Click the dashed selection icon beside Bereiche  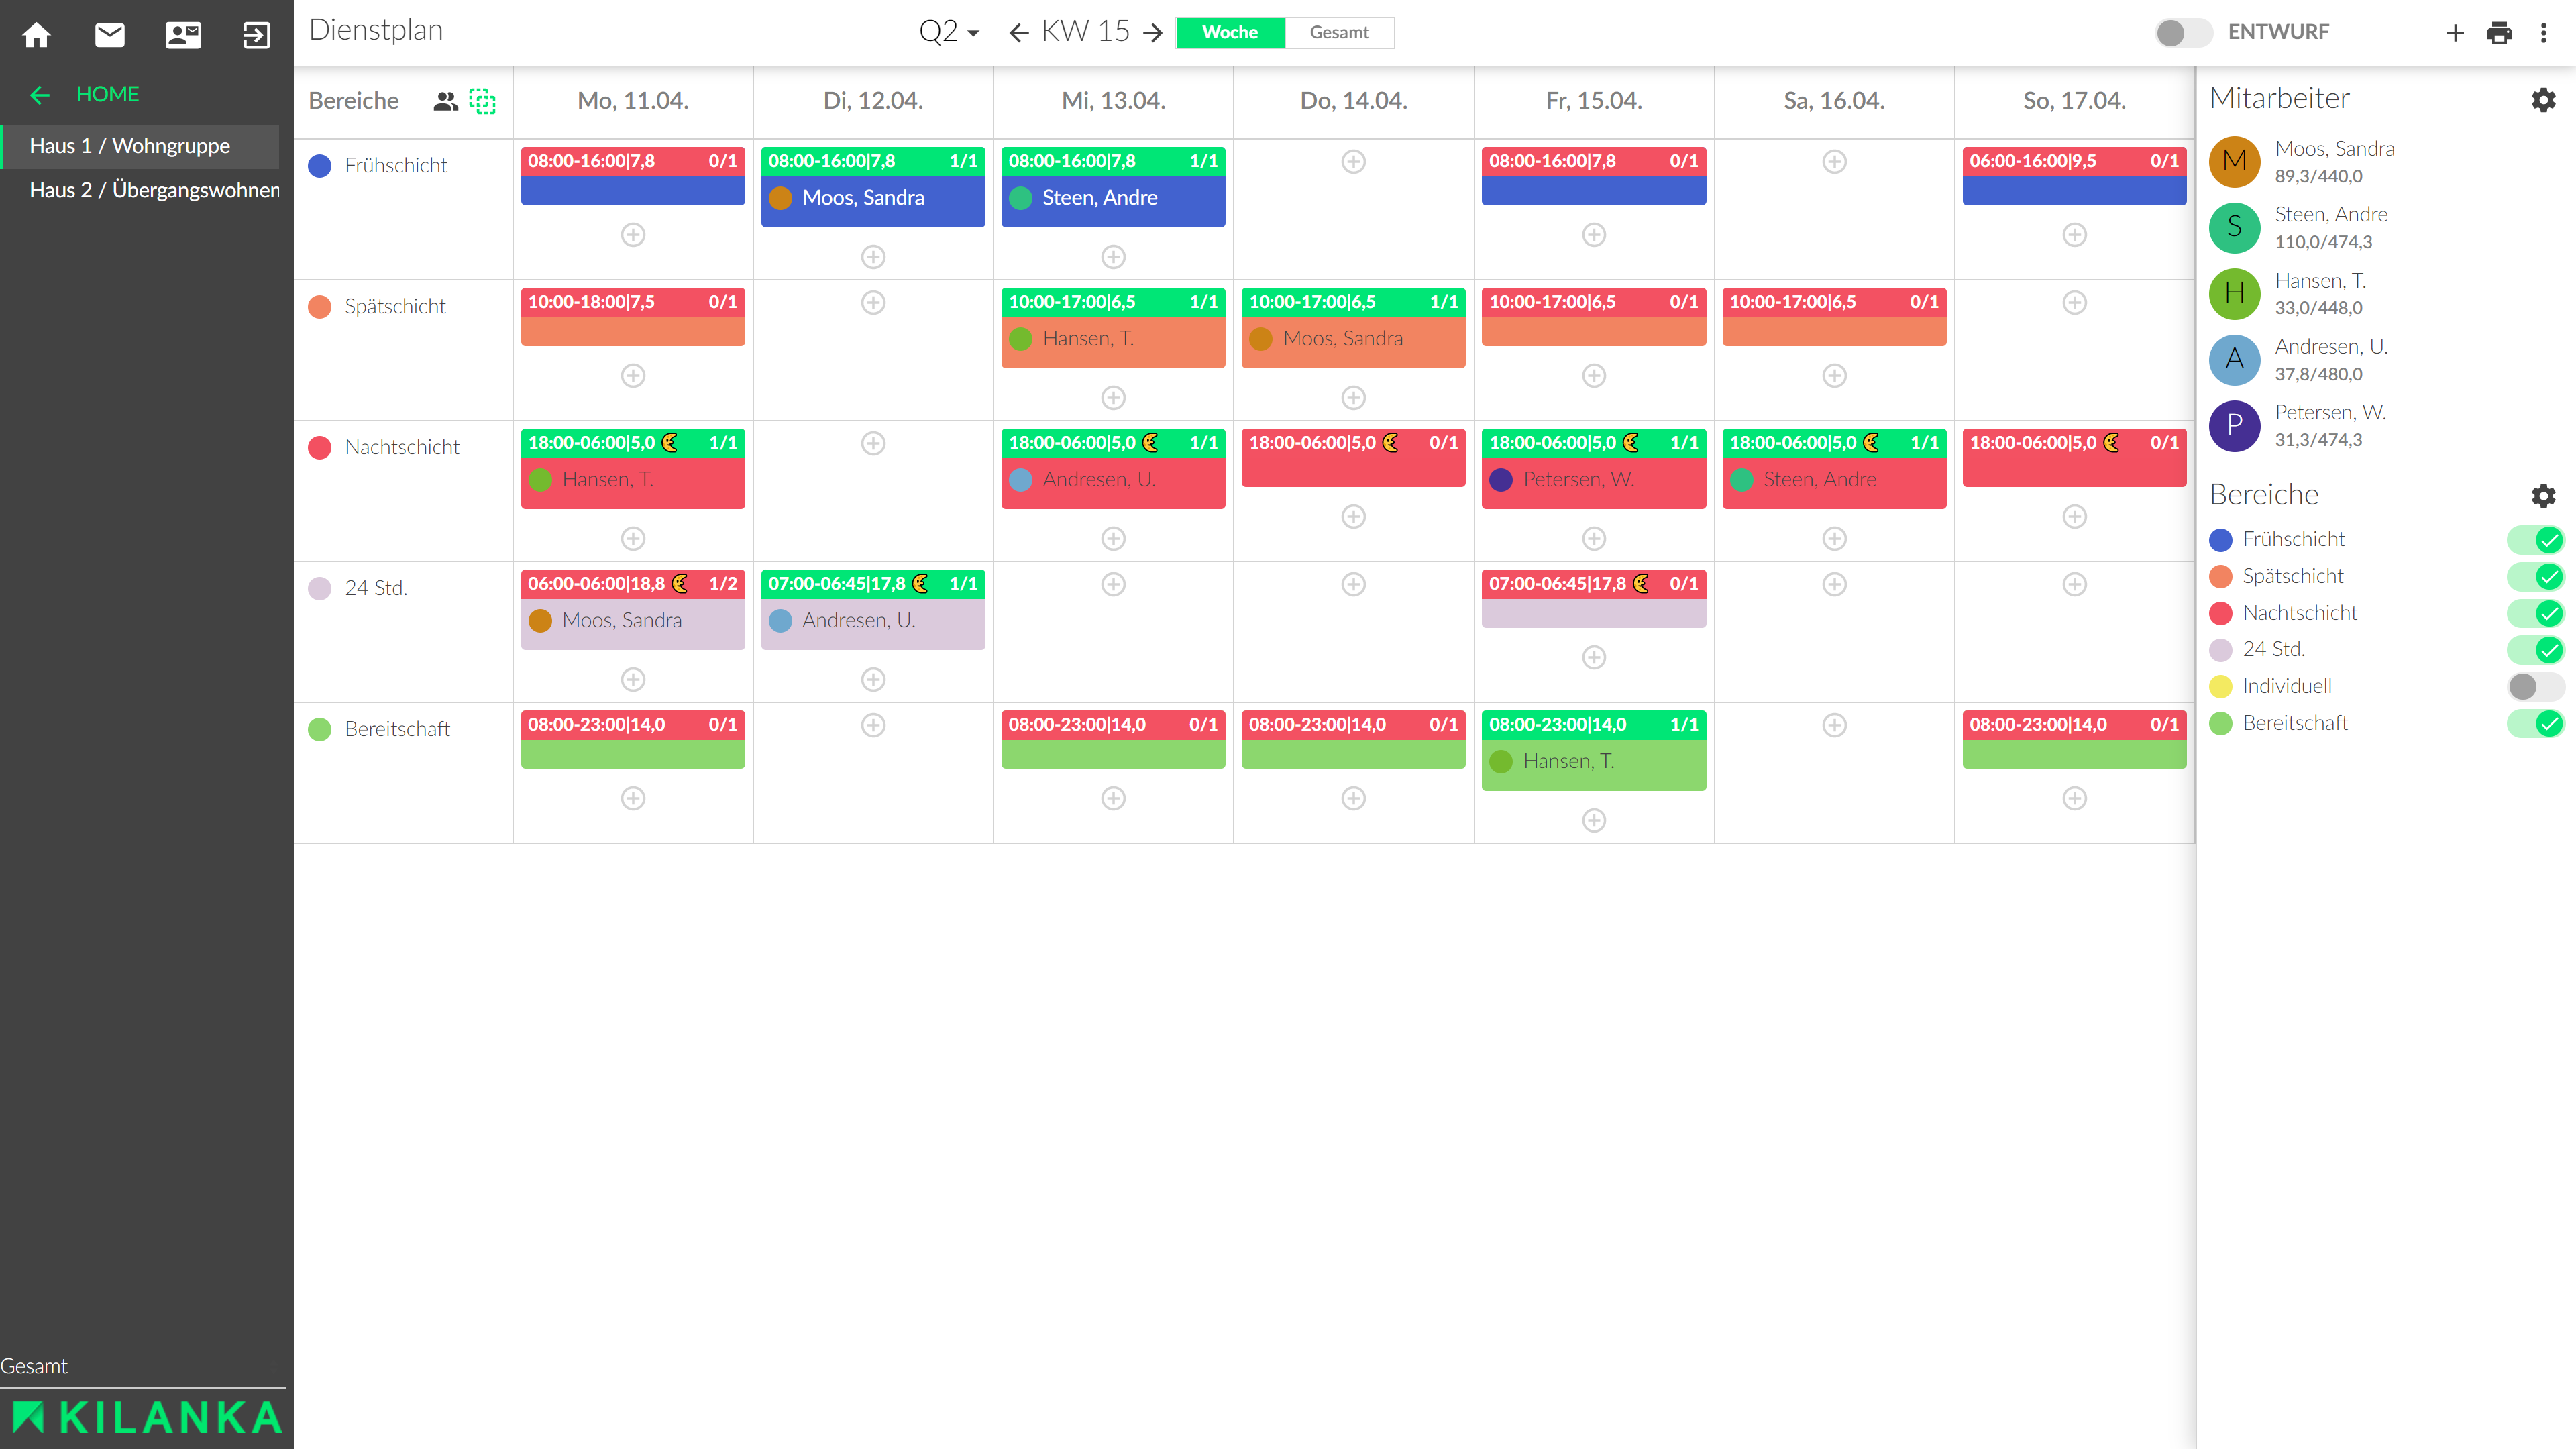coord(482,101)
